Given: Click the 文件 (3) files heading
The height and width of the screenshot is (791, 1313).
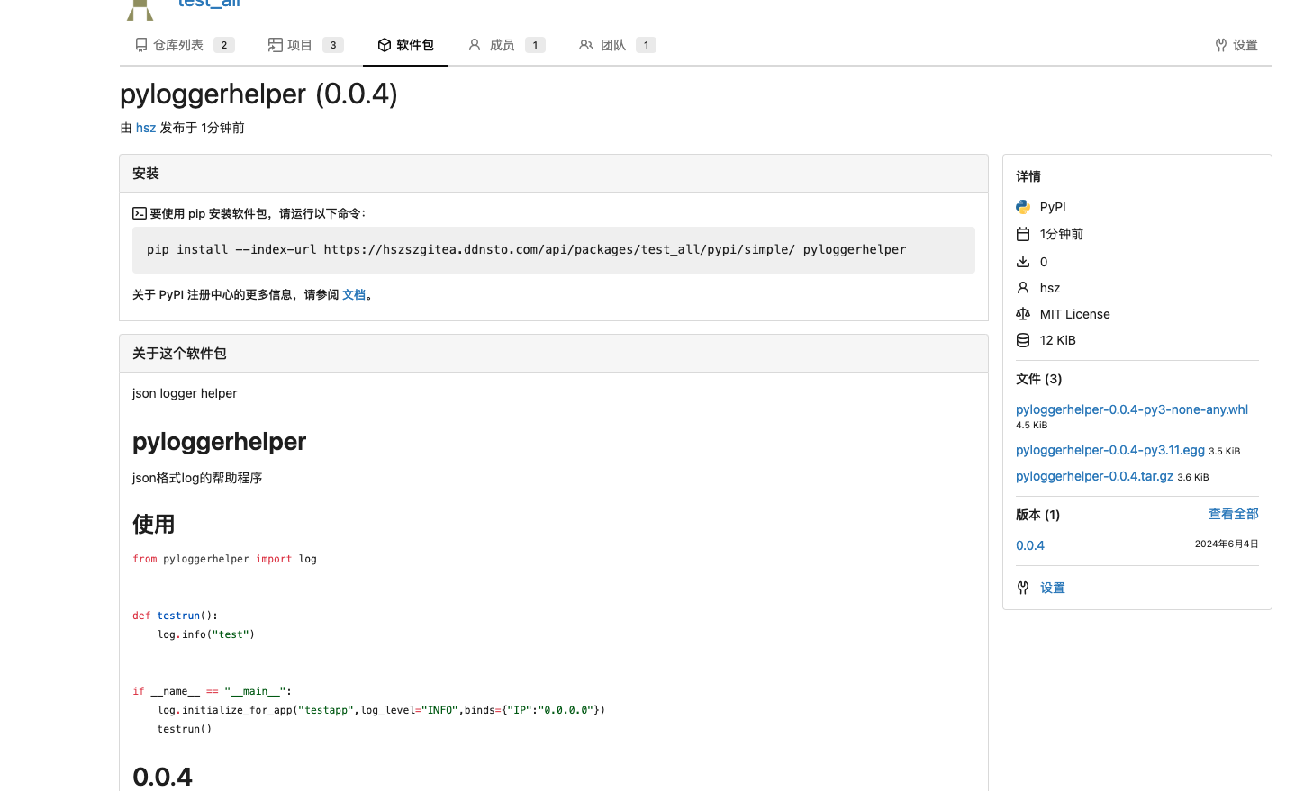Looking at the screenshot, I should click(1039, 379).
